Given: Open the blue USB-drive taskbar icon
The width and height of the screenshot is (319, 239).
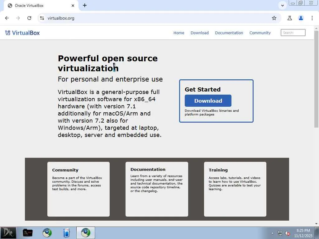Looking at the screenshot, I should [66, 233].
